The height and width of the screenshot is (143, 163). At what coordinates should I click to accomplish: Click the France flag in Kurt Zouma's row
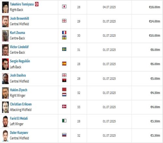tap(64, 32)
